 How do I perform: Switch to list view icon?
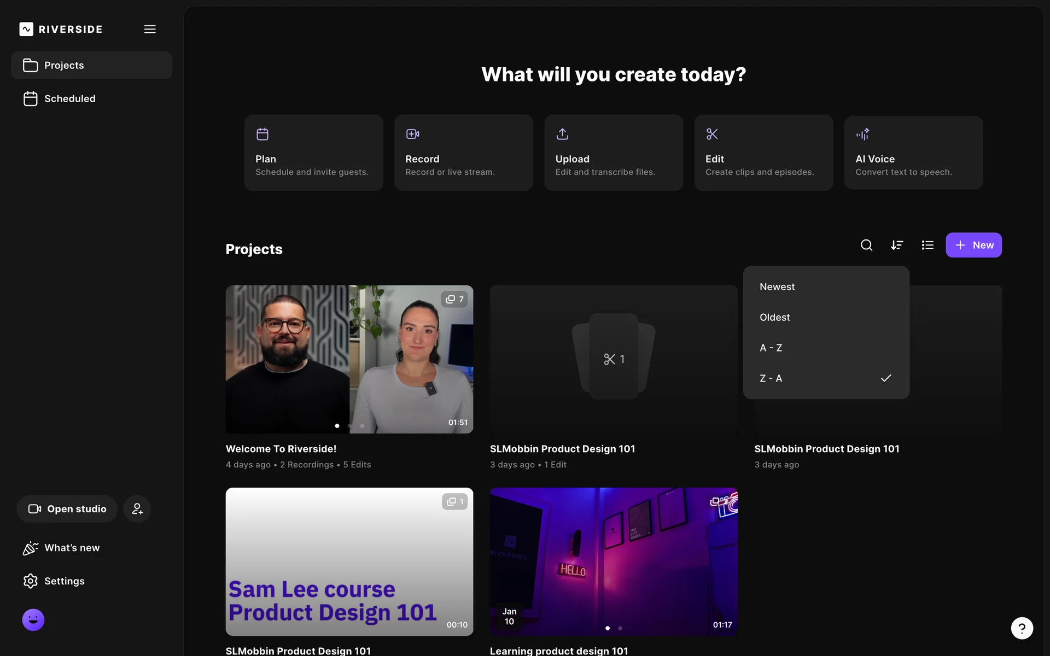pos(927,245)
